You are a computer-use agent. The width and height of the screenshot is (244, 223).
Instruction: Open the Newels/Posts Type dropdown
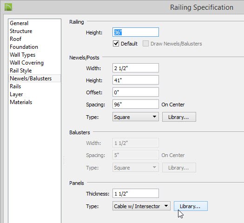tap(136, 117)
